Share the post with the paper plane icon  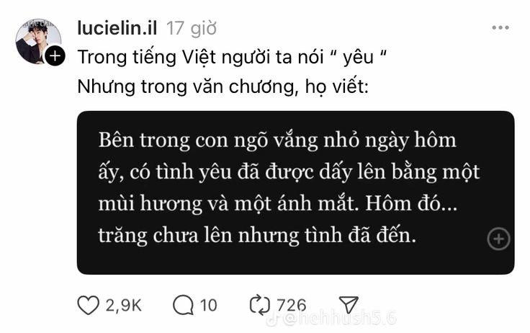(x=349, y=305)
